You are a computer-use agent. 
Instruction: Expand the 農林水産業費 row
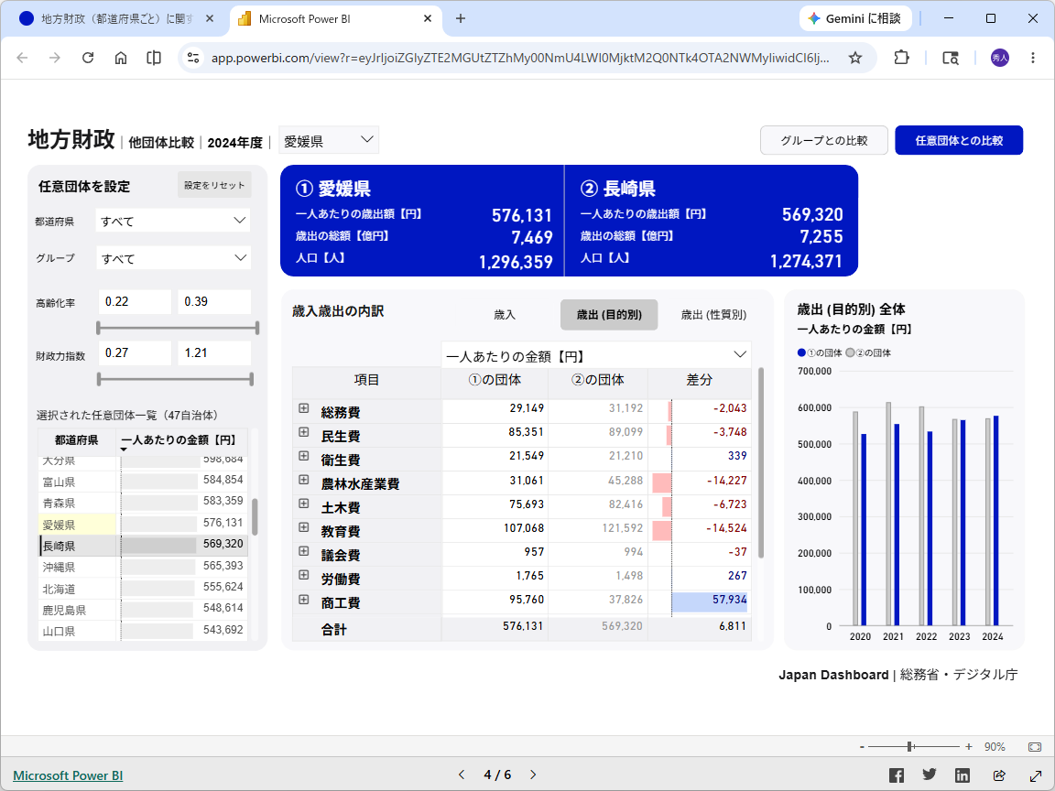[303, 481]
